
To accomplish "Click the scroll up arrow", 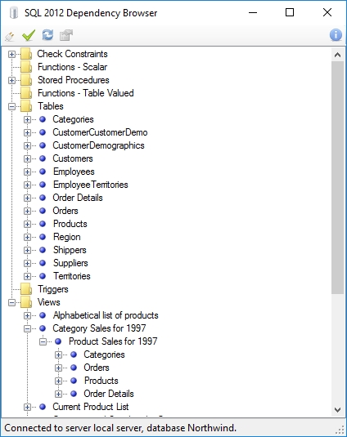I will [x=337, y=55].
